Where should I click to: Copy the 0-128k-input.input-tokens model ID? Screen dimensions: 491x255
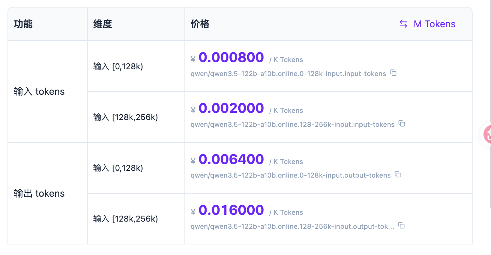tap(393, 73)
